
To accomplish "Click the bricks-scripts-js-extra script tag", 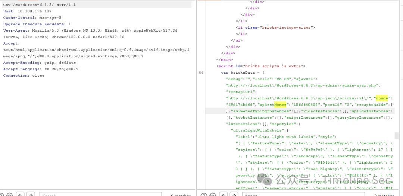I will tap(261, 66).
